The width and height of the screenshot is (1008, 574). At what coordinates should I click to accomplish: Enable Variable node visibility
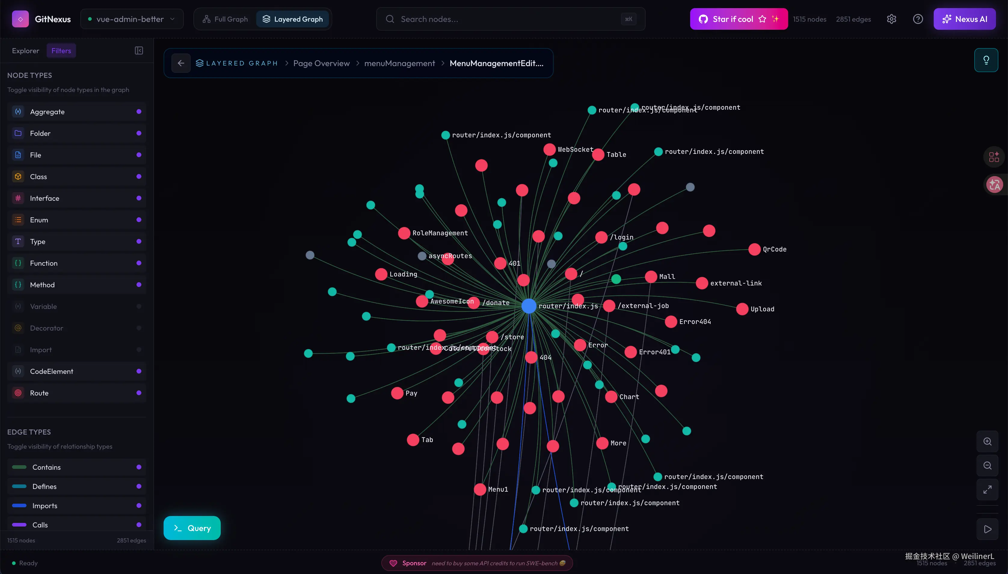[x=139, y=306]
